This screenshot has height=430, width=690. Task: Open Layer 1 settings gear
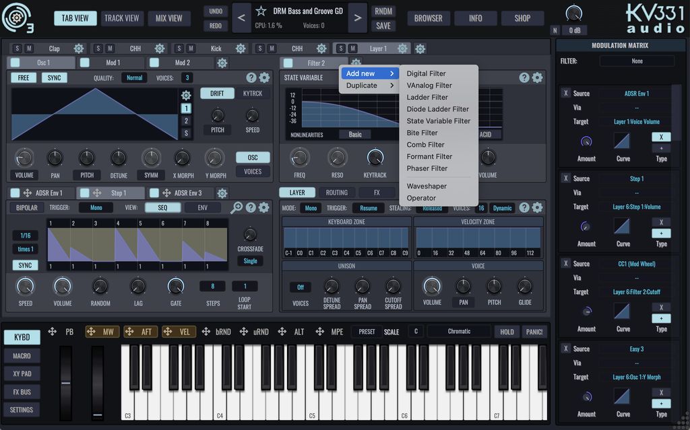(403, 48)
